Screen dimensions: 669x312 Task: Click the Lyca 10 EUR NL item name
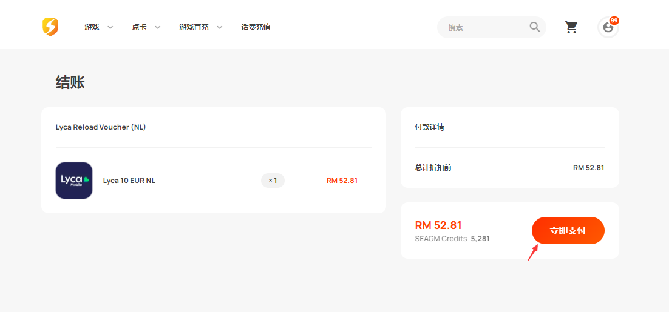129,181
